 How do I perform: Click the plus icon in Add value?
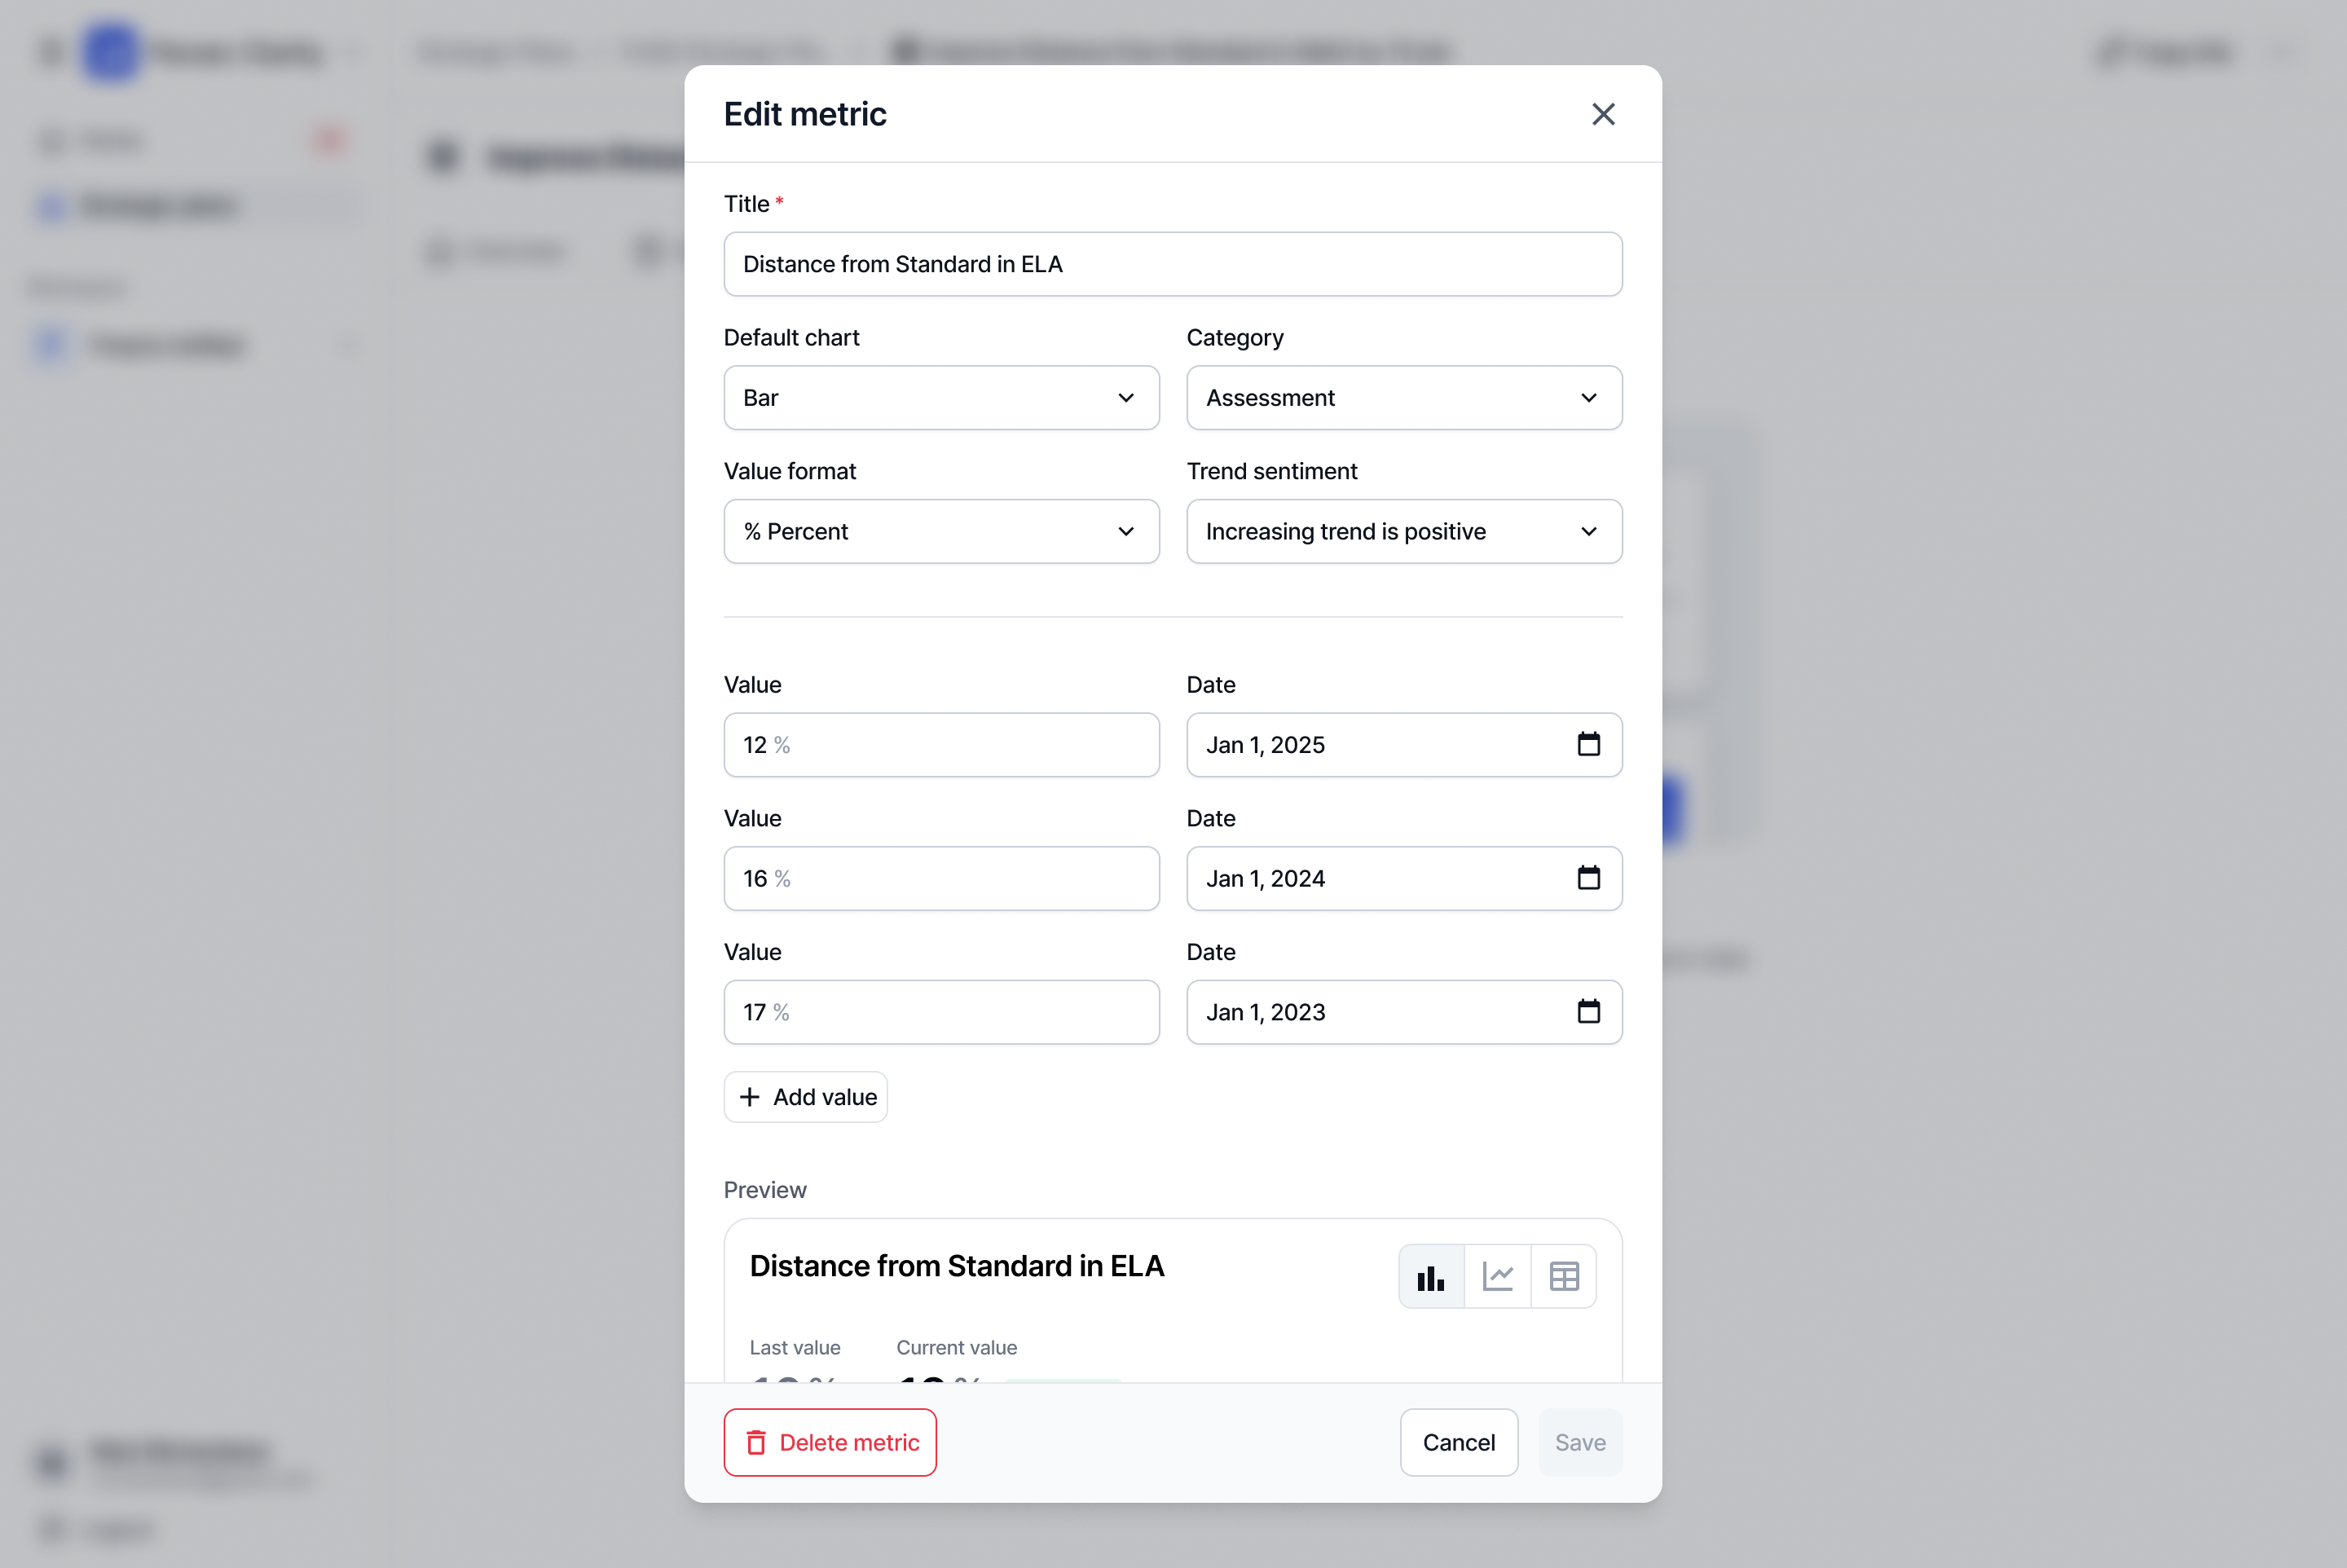(x=749, y=1097)
